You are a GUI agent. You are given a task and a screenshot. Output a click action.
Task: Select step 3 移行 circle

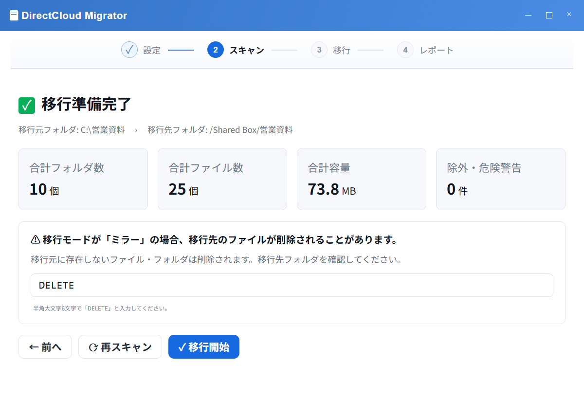[319, 50]
